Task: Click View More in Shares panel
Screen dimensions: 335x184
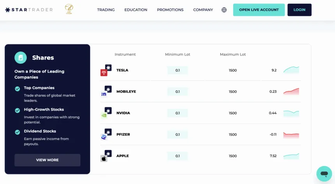Action: pos(48,160)
